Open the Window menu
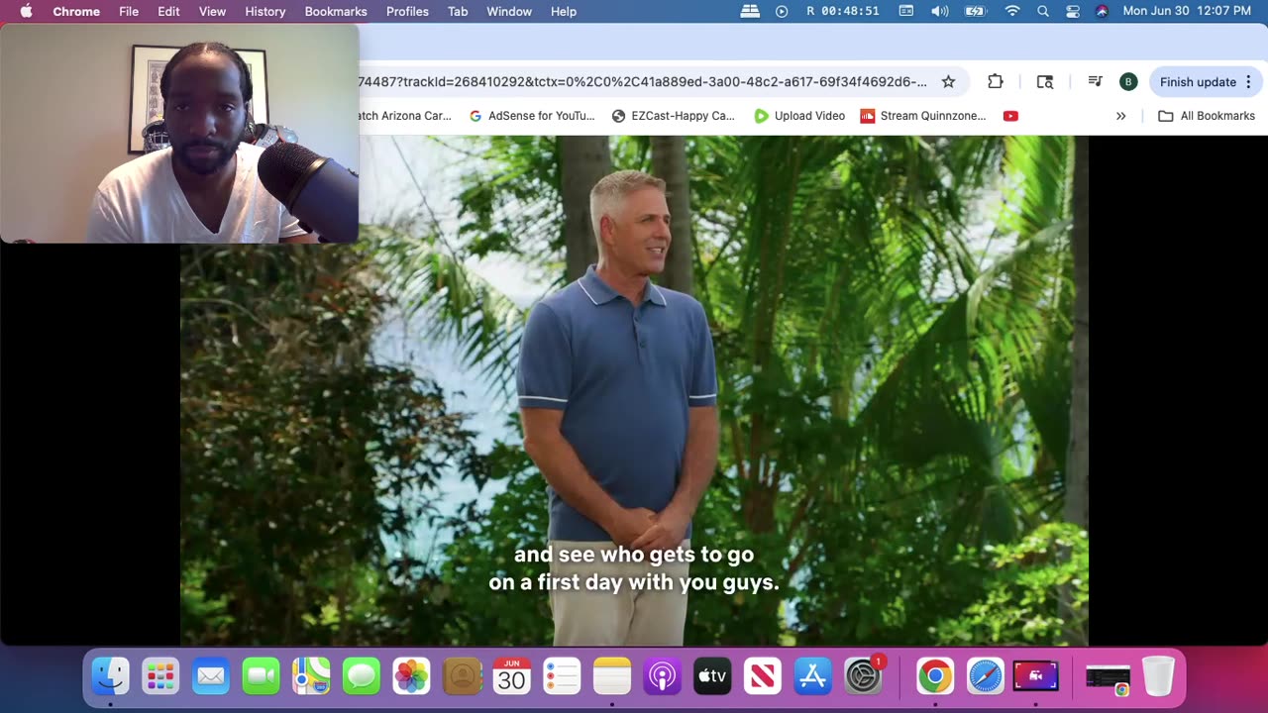This screenshot has height=713, width=1268. point(509,11)
